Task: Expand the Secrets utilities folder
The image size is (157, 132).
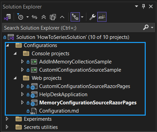Action: [x=7, y=127]
